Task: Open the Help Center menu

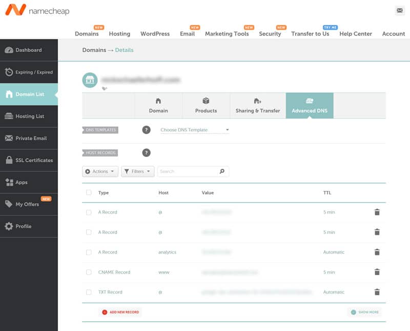Action: tap(356, 34)
